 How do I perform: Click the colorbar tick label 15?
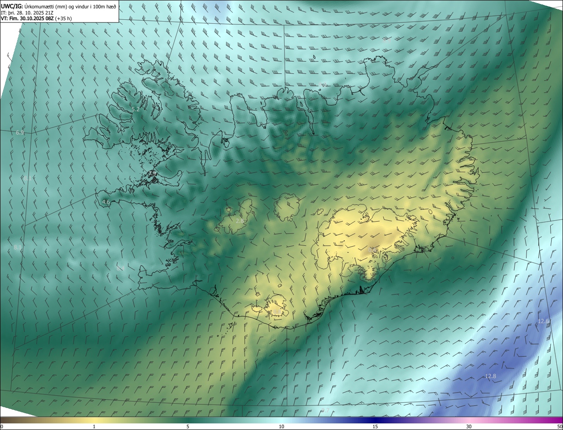pyautogui.click(x=375, y=426)
